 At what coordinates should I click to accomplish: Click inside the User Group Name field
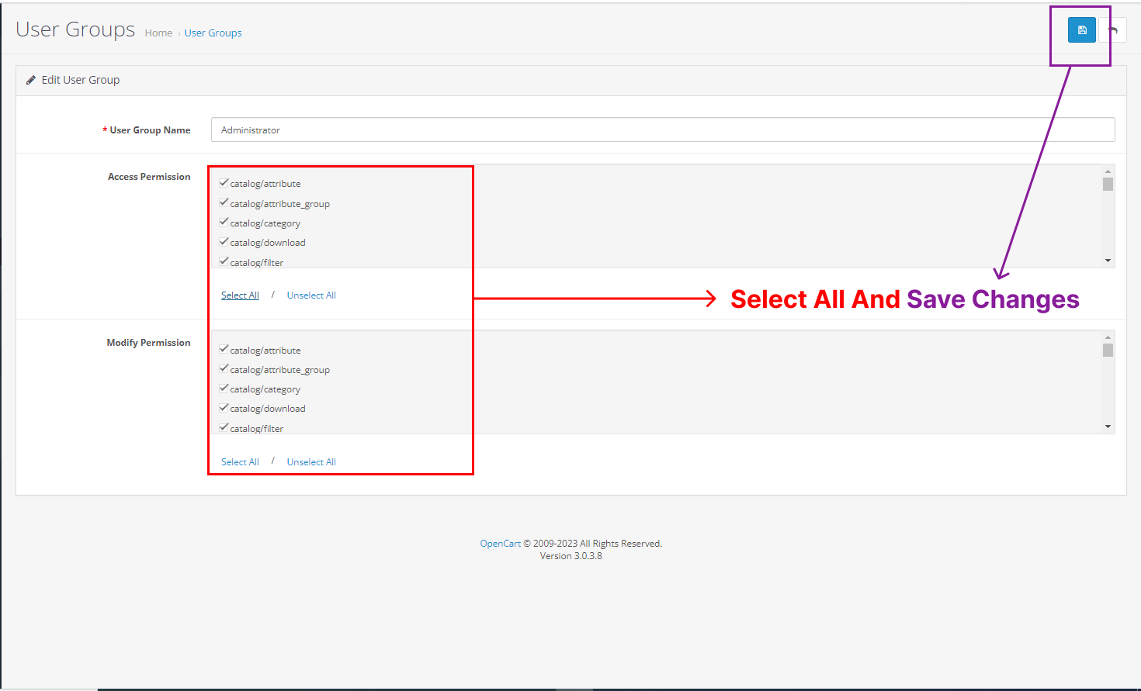(x=543, y=130)
